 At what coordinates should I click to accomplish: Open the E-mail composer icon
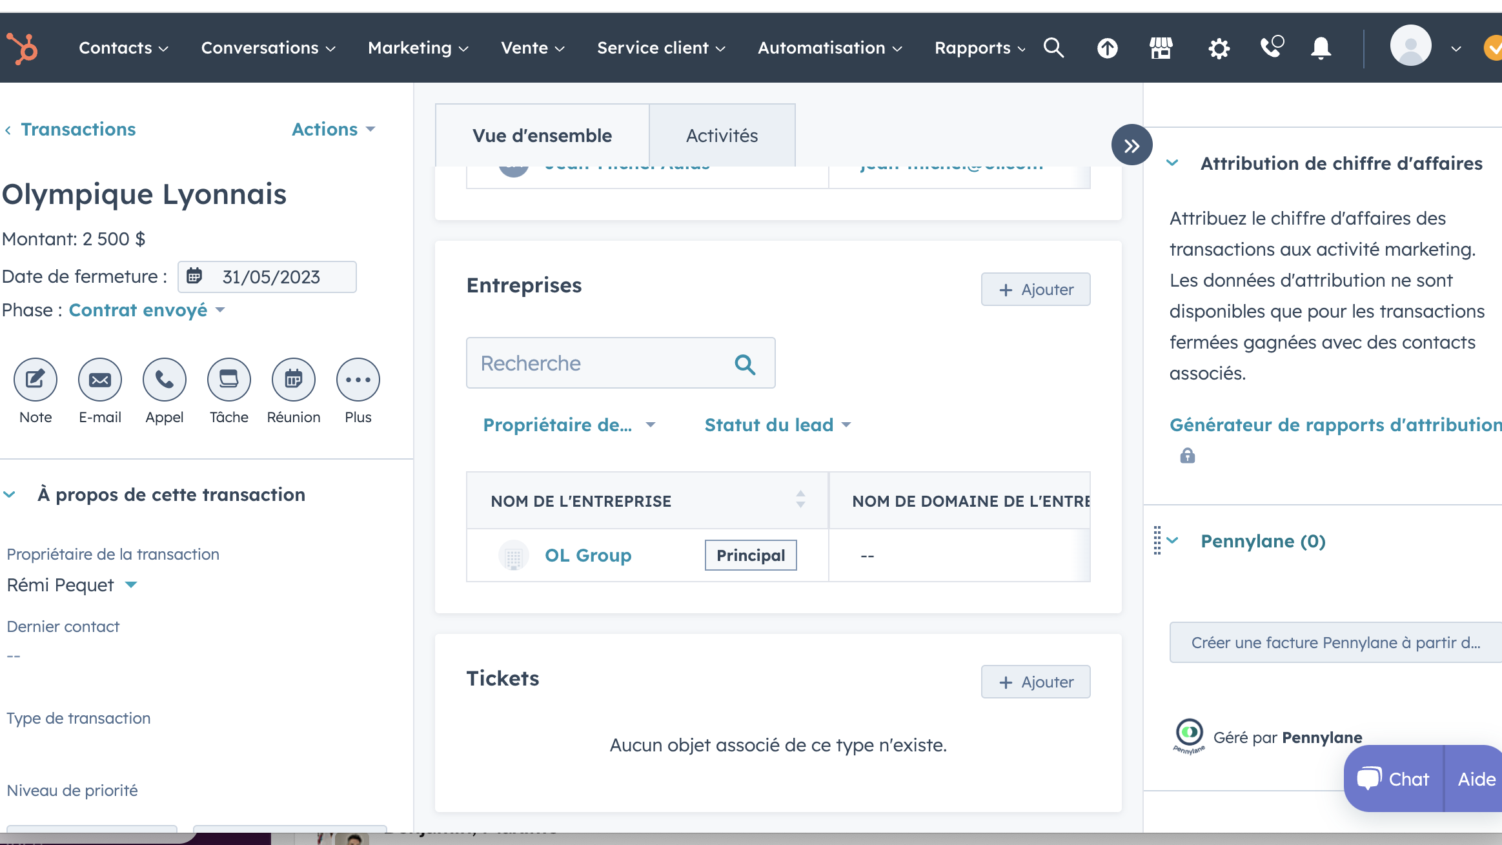pos(100,380)
